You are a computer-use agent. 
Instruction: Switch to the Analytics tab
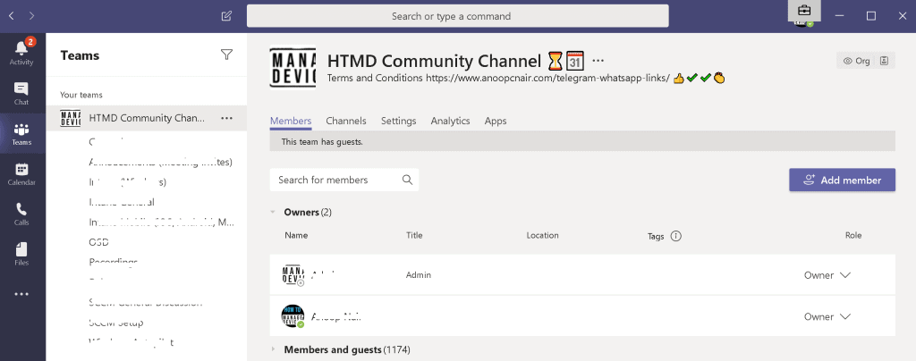pos(451,121)
